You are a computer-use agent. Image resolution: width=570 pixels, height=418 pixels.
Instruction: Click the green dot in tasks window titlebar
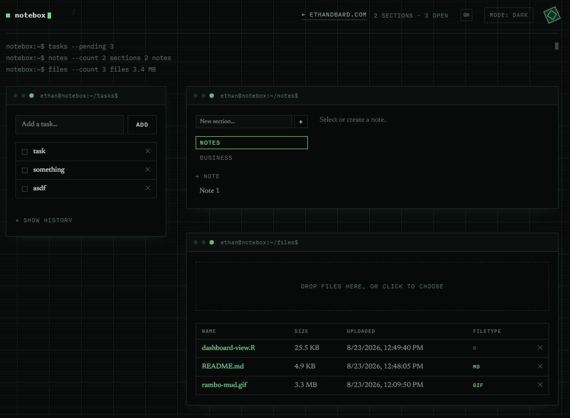[x=32, y=96]
